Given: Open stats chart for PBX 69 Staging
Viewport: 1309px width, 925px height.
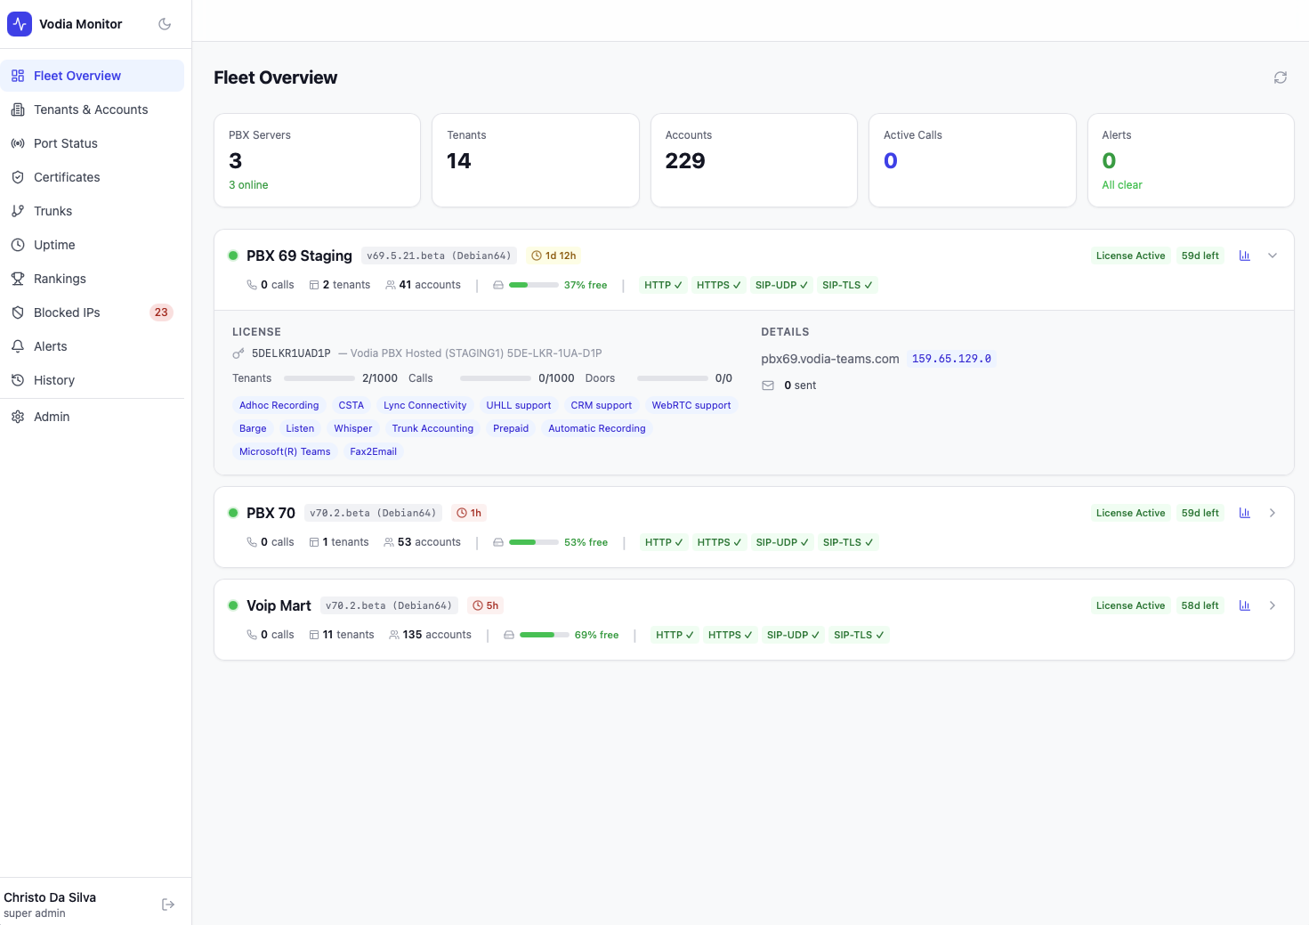Looking at the screenshot, I should [1244, 256].
